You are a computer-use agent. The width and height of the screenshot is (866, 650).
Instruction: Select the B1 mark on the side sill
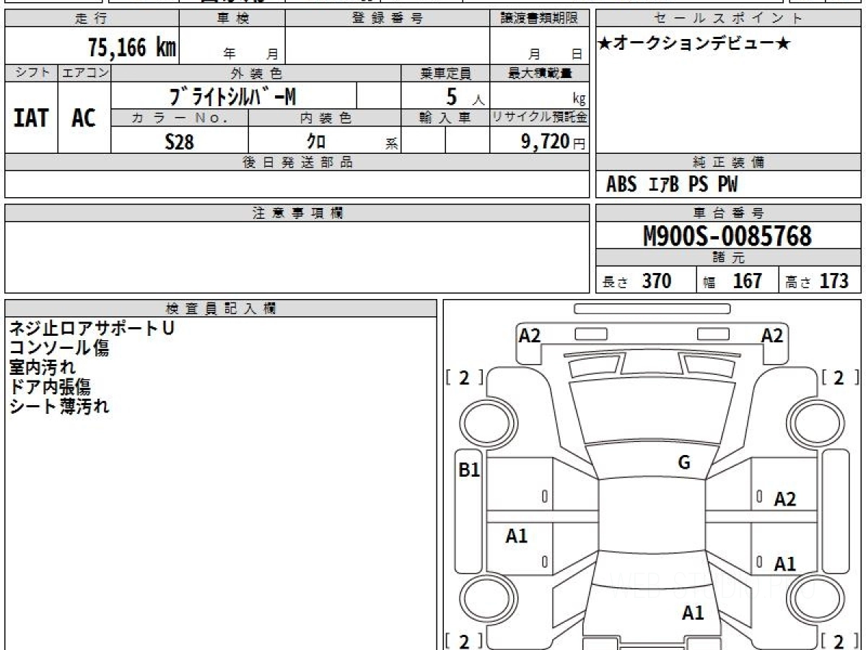470,470
